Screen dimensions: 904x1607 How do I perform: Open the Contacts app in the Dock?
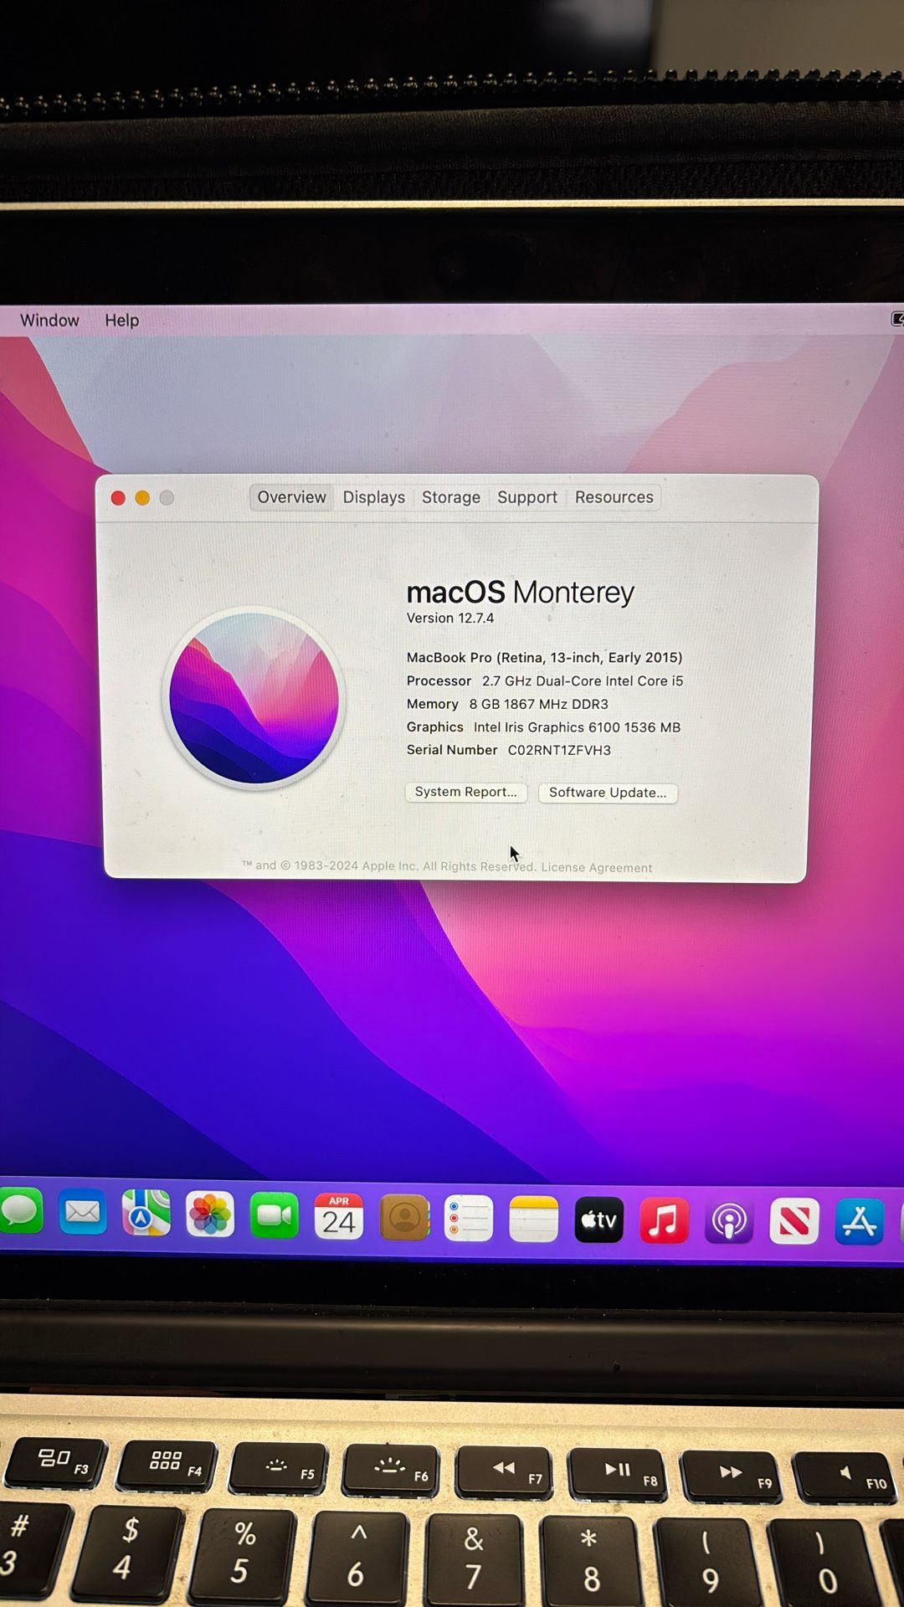pos(404,1218)
